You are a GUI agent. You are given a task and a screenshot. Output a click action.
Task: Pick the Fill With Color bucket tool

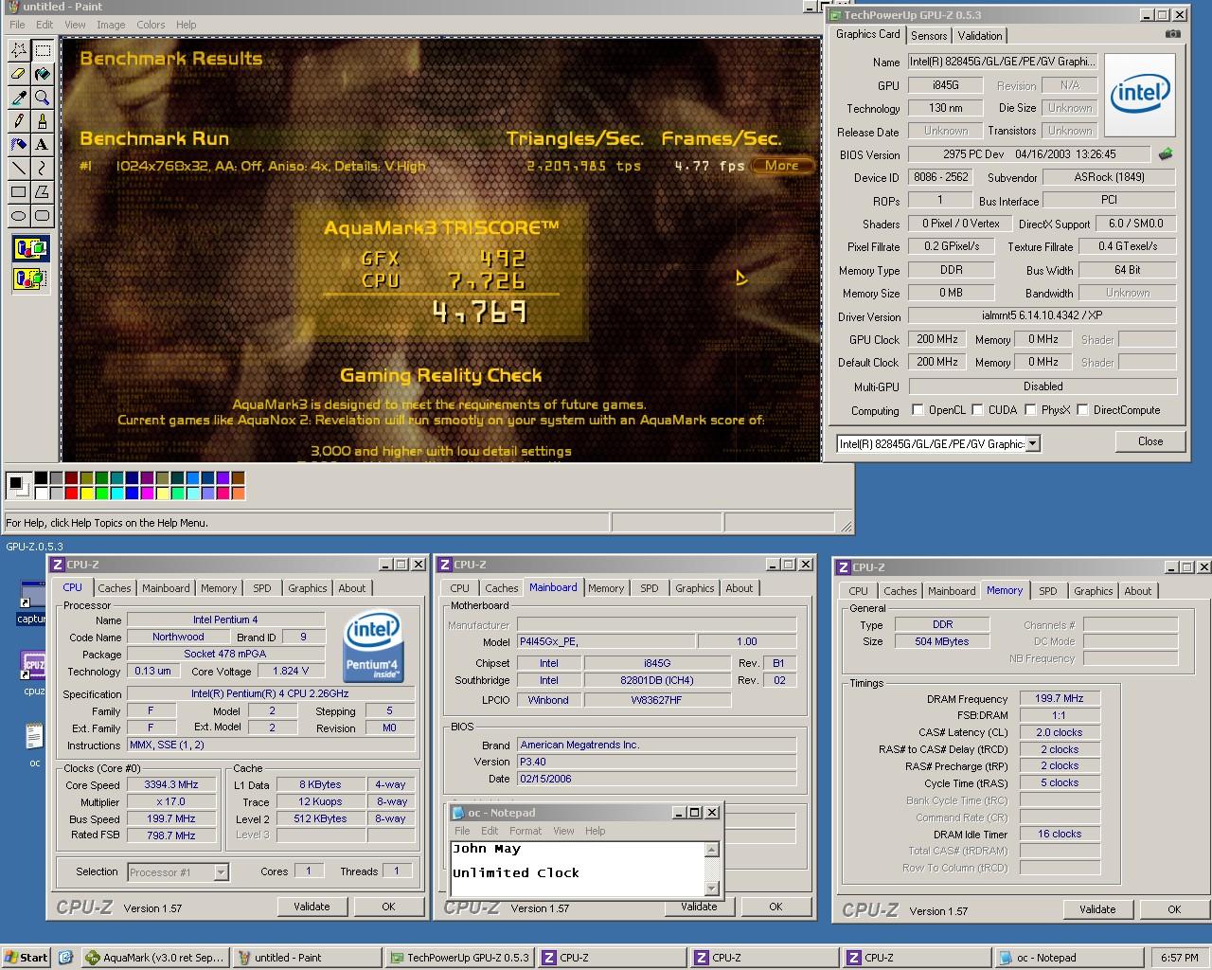43,74
